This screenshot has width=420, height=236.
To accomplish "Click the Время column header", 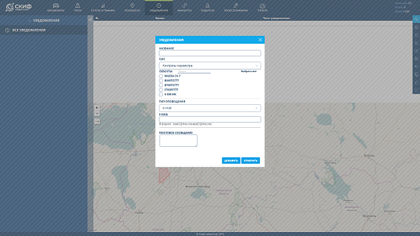I will (x=159, y=18).
